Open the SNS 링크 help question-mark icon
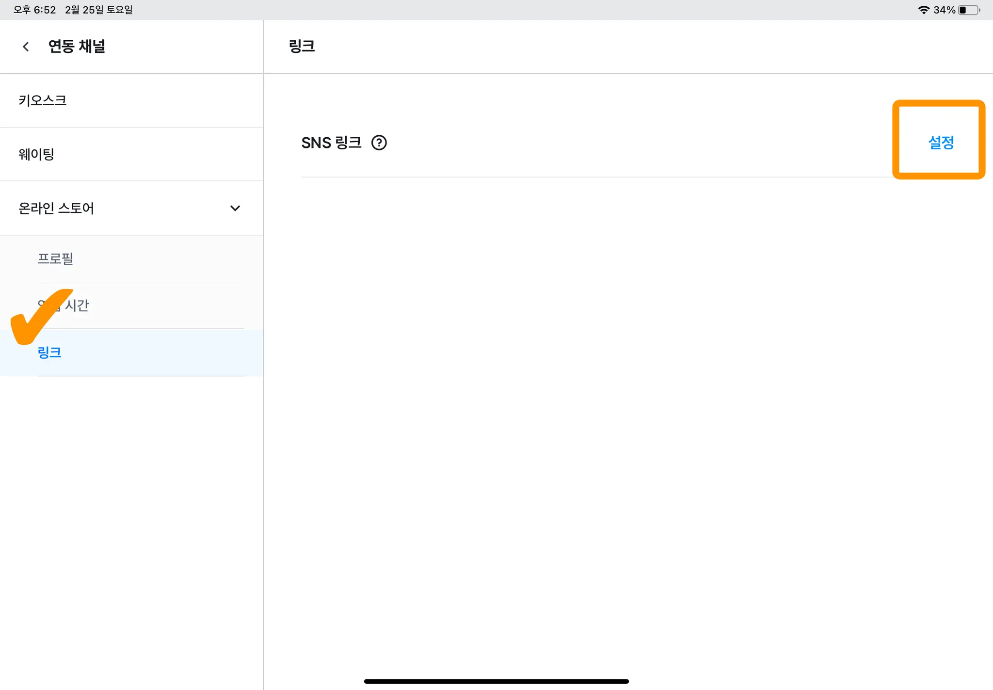 (379, 143)
